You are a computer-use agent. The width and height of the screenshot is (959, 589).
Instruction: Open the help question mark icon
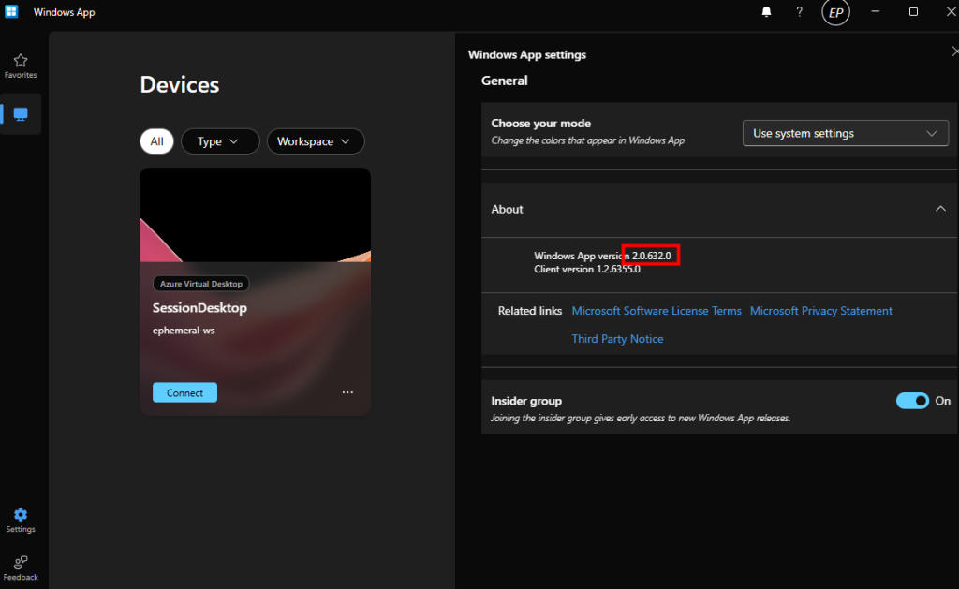[x=800, y=11]
